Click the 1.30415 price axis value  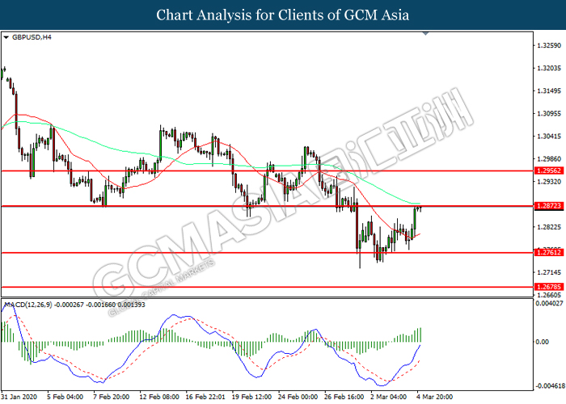[x=549, y=137]
